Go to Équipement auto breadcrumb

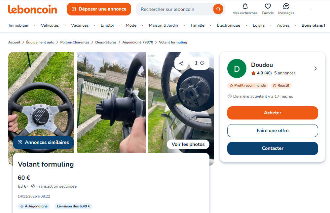point(40,42)
